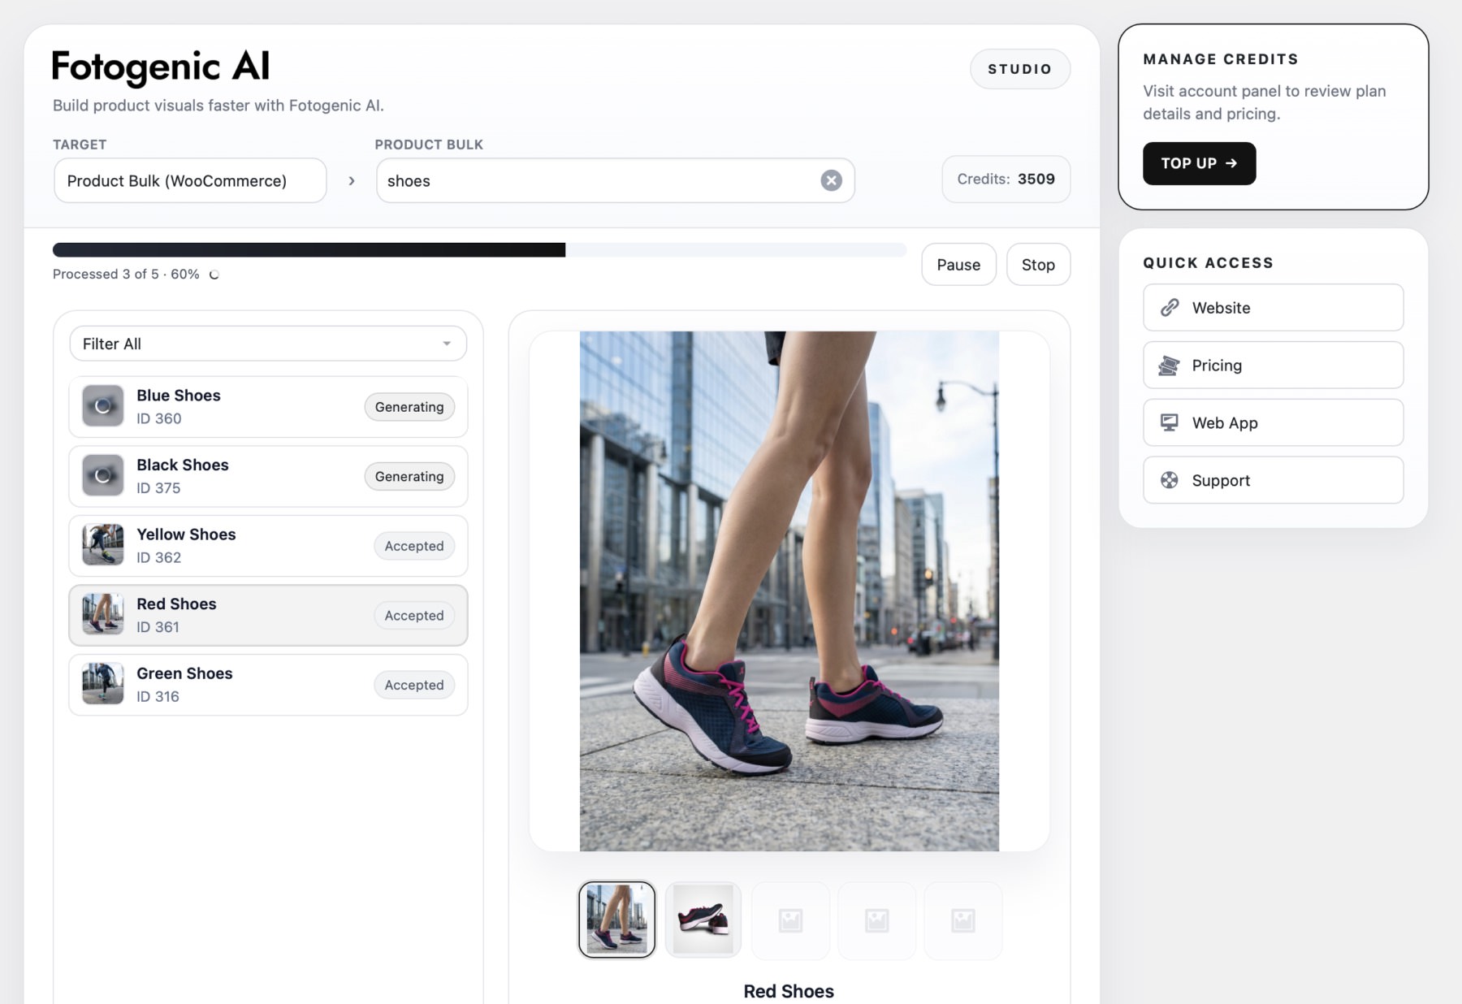
Task: Click the Yellow Shoes row thumbnail
Action: (103, 545)
